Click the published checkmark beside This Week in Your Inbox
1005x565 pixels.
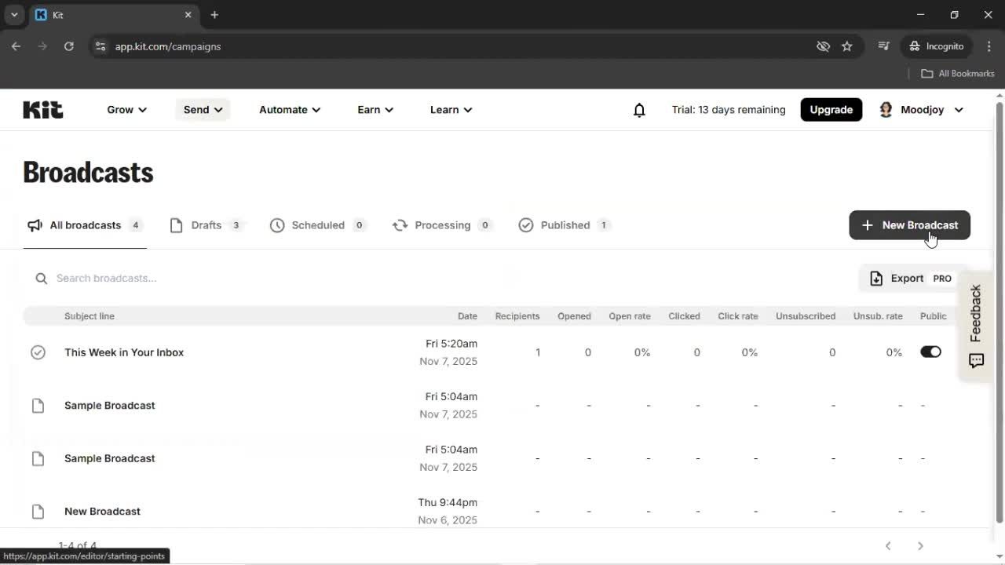tap(38, 352)
